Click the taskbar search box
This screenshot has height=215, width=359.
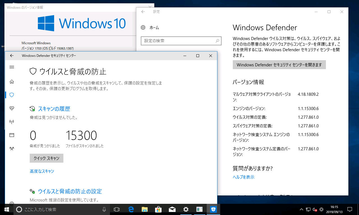click(x=61, y=209)
